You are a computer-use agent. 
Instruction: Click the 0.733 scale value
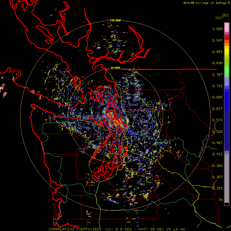(x=217, y=86)
